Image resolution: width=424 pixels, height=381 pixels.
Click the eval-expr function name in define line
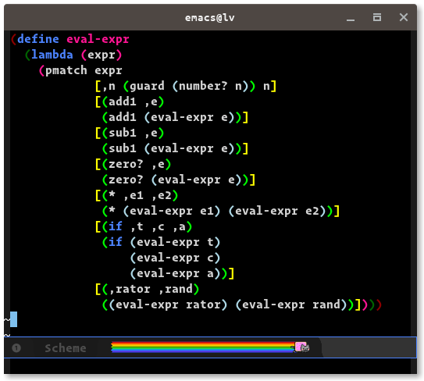tap(98, 40)
